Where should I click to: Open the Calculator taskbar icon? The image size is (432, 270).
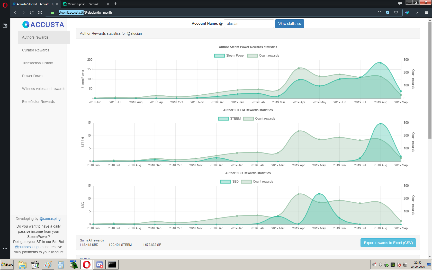pos(61,265)
